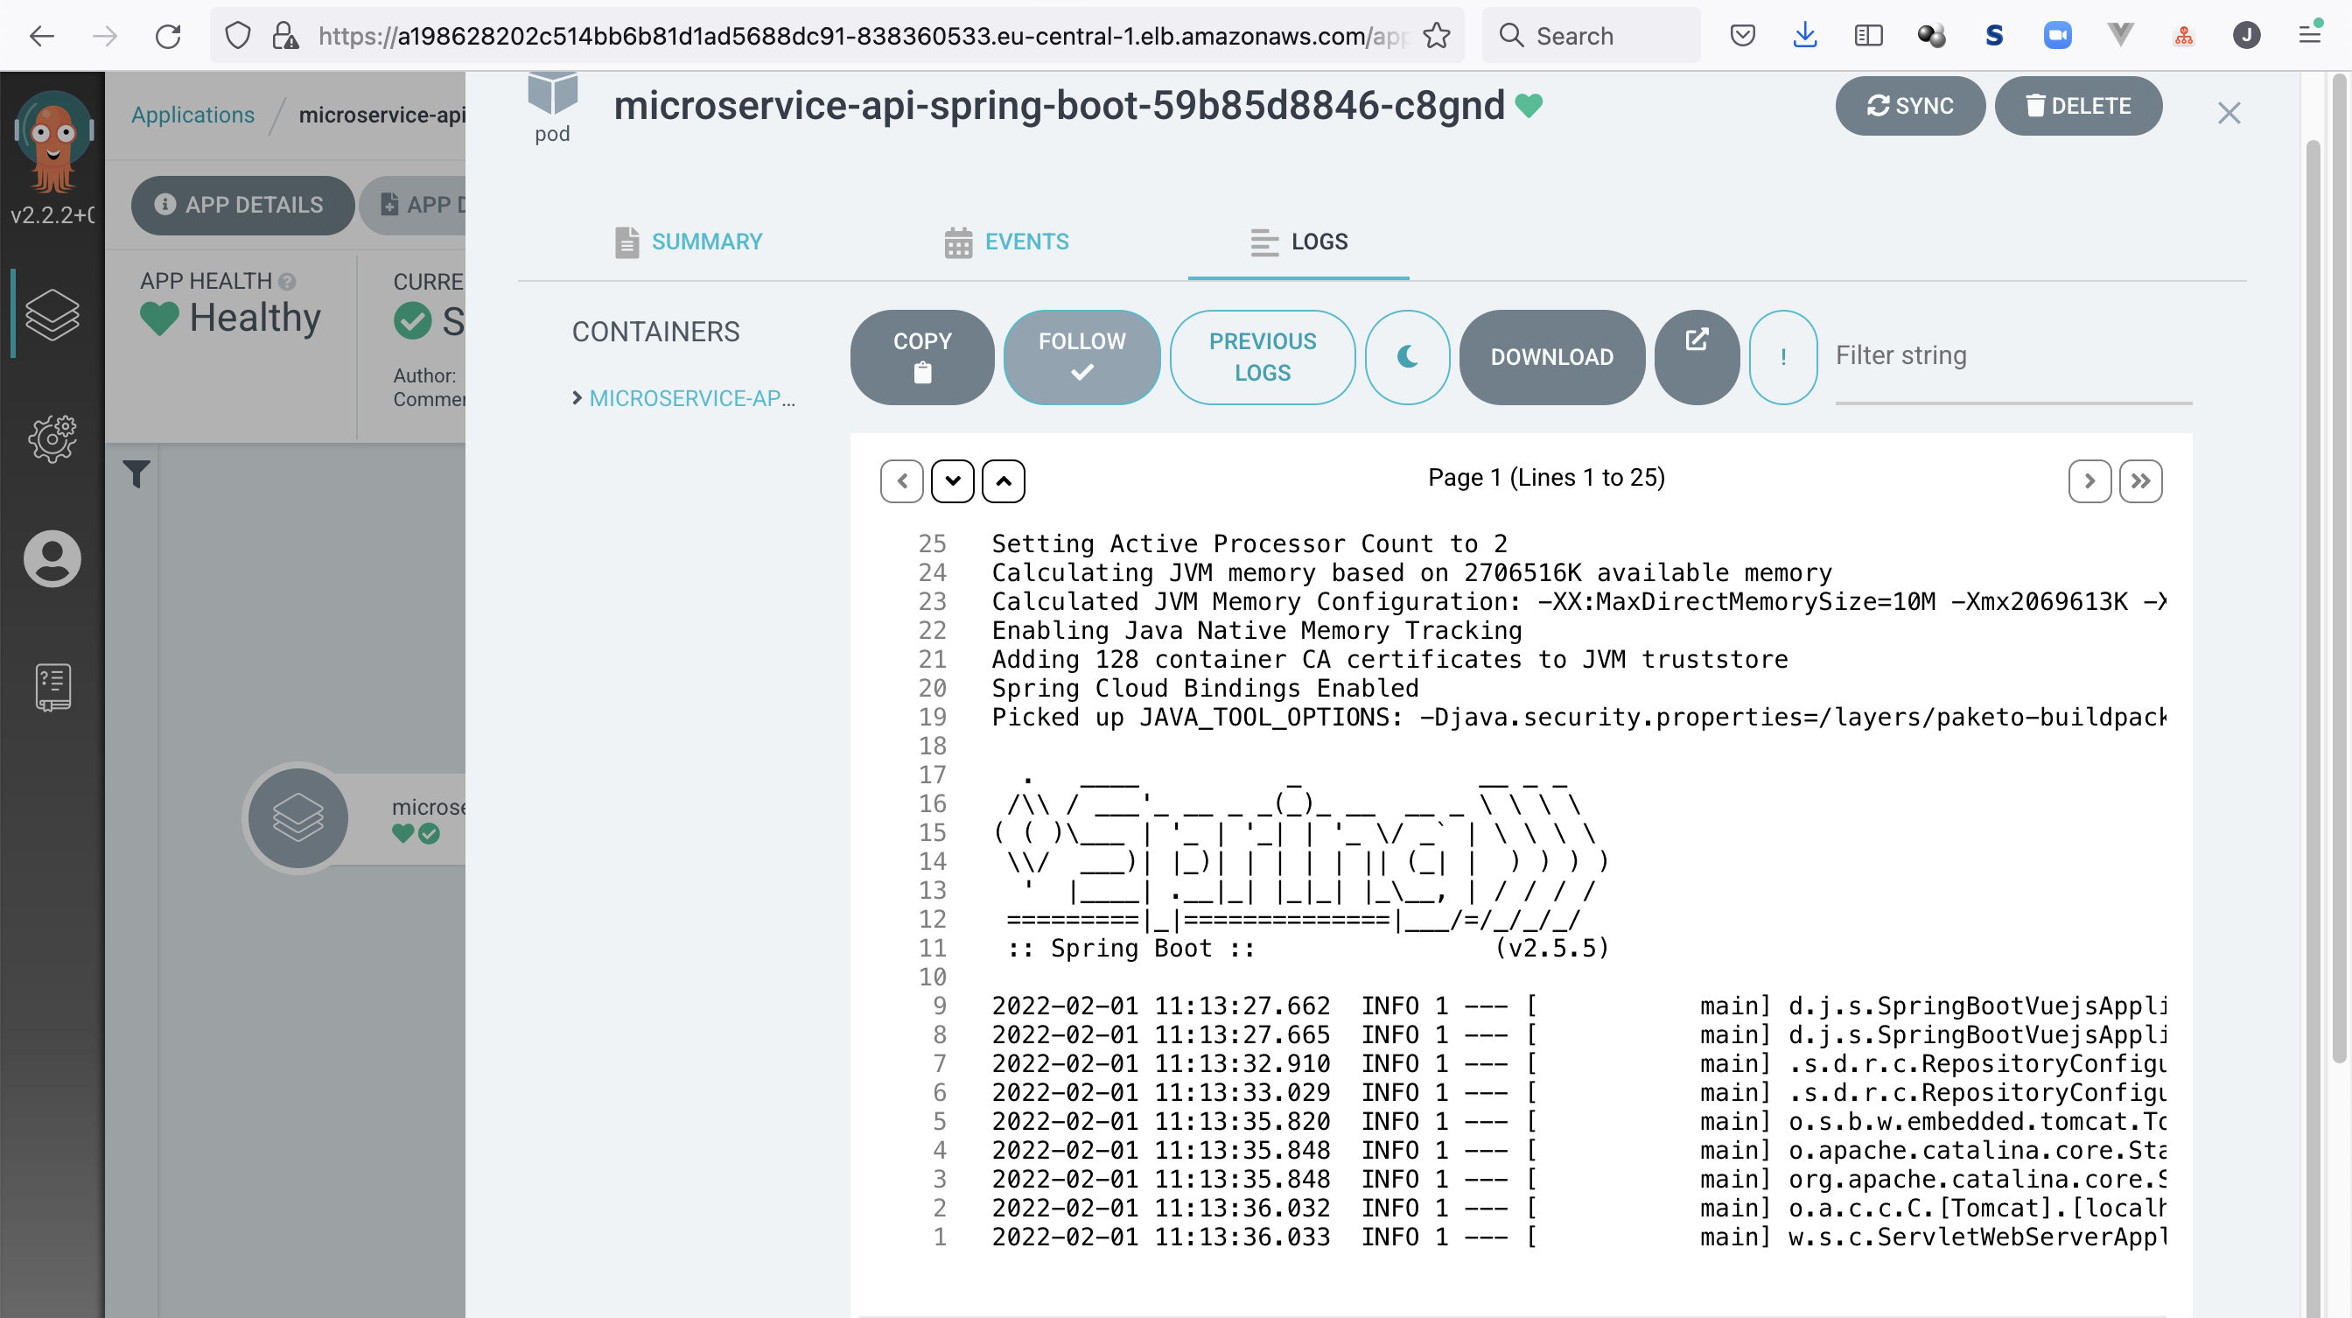Open user info icon in sidebar
Image resolution: width=2352 pixels, height=1318 pixels.
(x=52, y=558)
